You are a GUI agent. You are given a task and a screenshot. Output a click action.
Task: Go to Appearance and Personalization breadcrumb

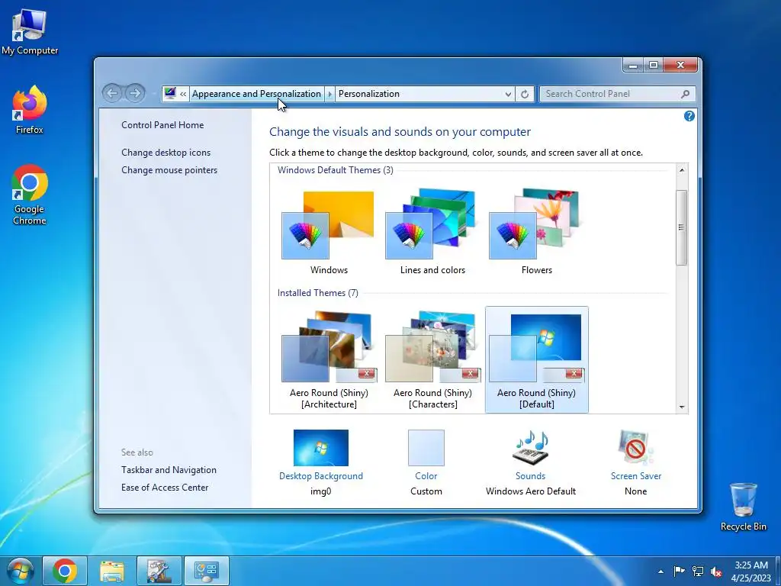pos(256,94)
